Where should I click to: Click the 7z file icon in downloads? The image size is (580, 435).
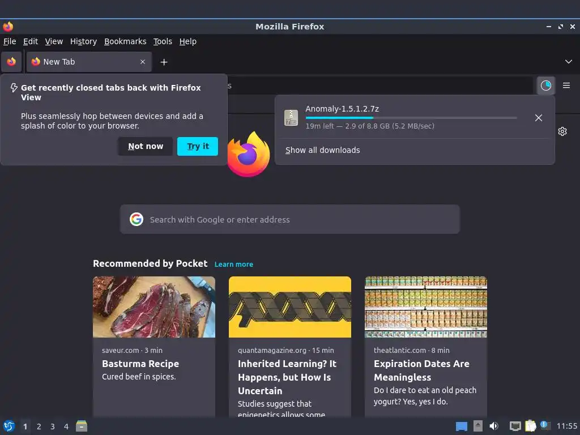click(291, 118)
